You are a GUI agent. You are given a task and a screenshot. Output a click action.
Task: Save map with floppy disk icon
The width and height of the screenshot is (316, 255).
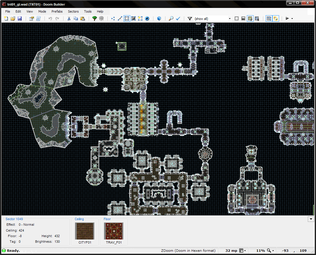pyautogui.click(x=20, y=18)
